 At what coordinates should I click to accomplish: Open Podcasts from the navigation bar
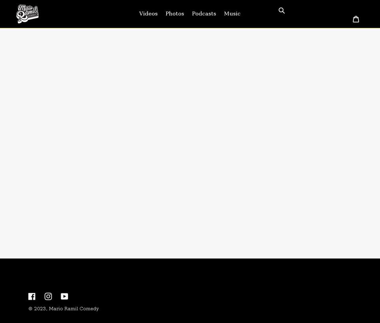pos(204,13)
